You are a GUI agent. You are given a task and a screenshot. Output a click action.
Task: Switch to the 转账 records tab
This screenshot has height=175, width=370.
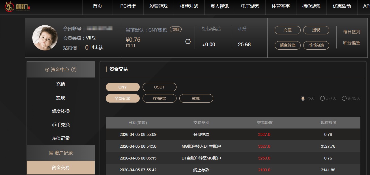196,98
